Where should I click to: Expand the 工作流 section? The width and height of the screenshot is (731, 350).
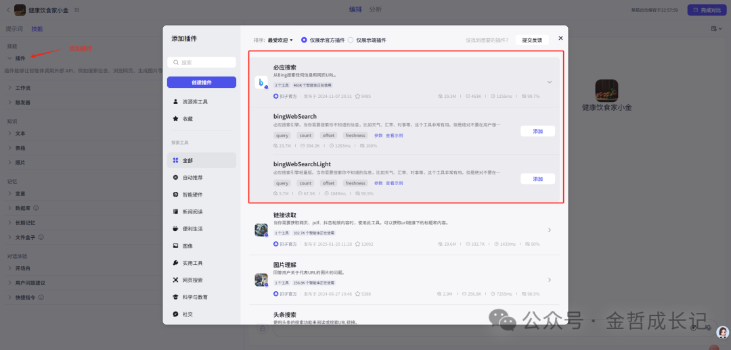click(x=10, y=88)
